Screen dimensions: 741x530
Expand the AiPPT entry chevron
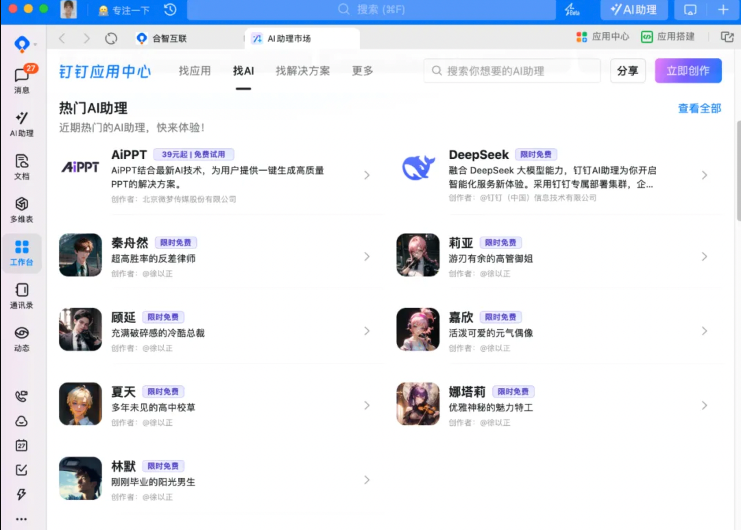pos(367,175)
